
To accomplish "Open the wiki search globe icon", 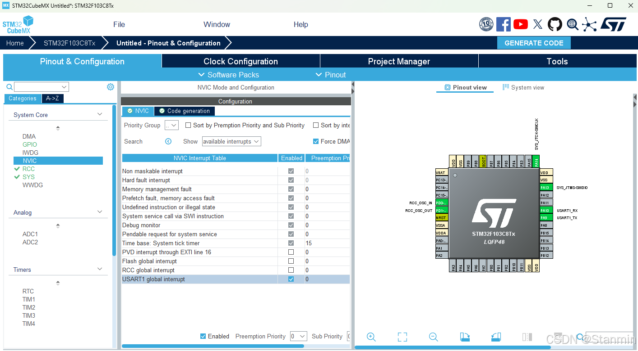I will point(573,24).
